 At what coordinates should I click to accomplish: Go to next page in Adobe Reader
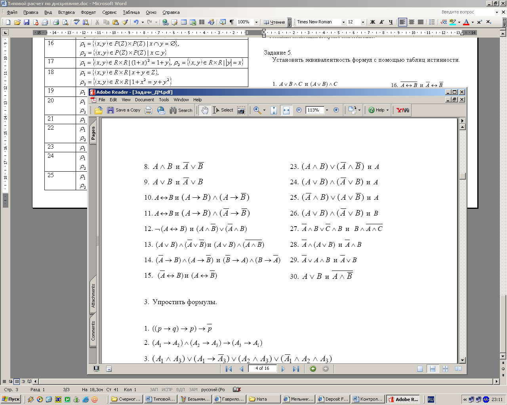(x=283, y=369)
